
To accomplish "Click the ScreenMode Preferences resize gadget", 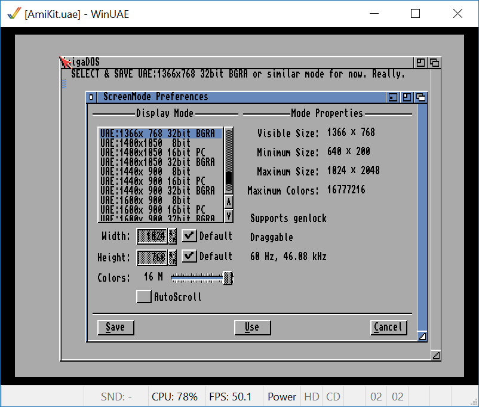I will point(422,336).
